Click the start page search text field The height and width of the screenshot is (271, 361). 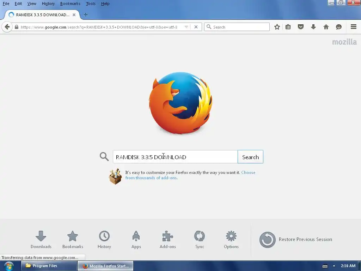coord(175,157)
